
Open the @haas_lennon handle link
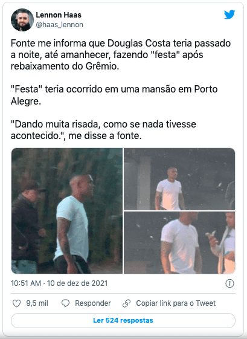(59, 25)
